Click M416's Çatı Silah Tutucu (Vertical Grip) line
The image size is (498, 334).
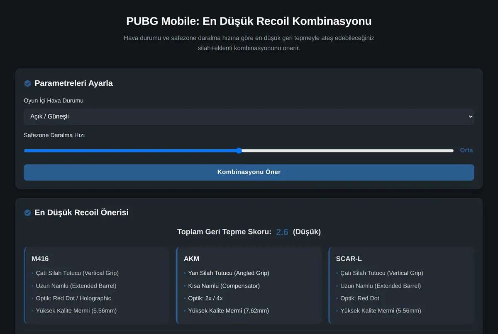tap(77, 273)
